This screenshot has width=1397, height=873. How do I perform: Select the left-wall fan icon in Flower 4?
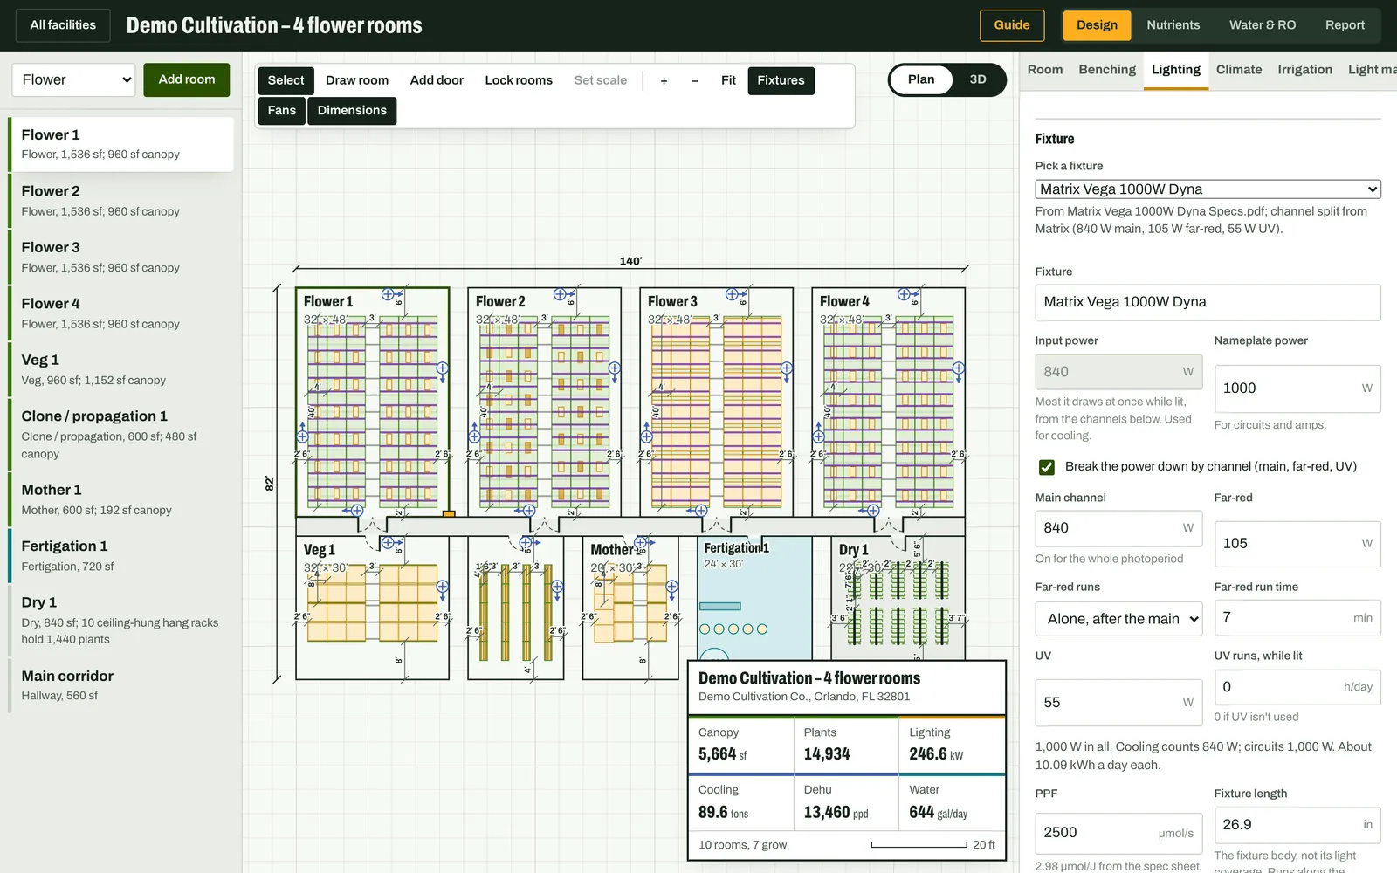point(819,436)
